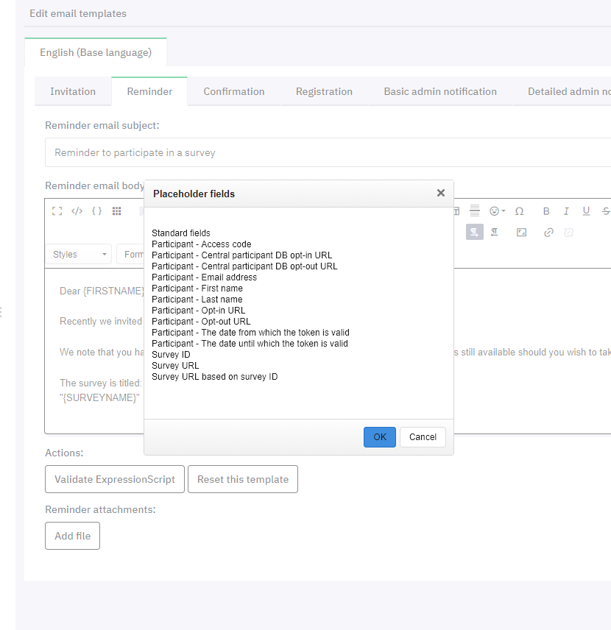This screenshot has width=611, height=630.
Task: Select 'Participant - Opt-in URL' placeholder
Action: pos(199,311)
